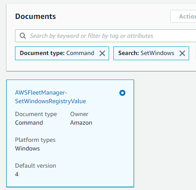Screen dimensions: 196x190
Task: Remove the Search: SetWindows filter
Action: coord(182,53)
